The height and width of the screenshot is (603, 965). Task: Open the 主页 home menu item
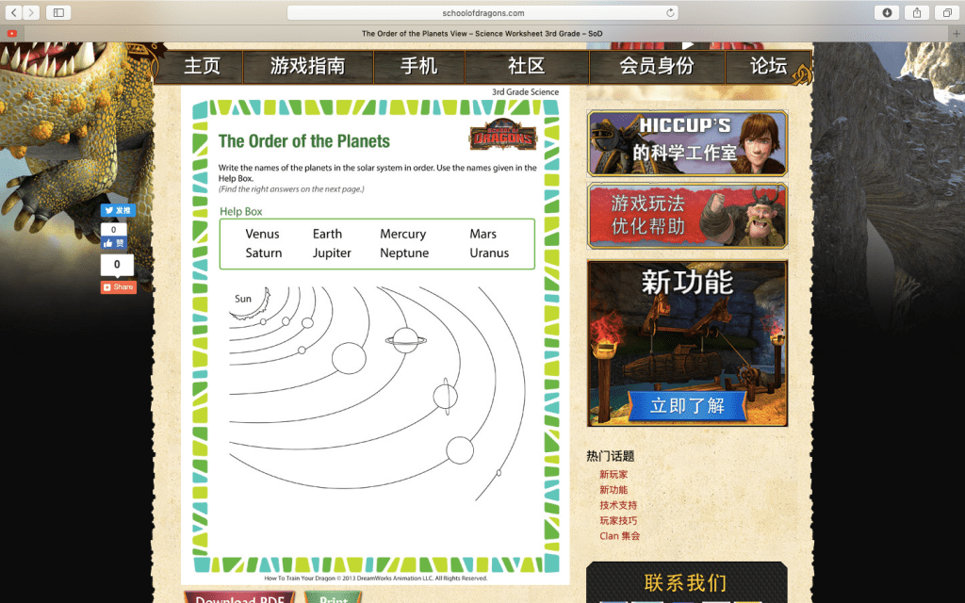[x=202, y=66]
